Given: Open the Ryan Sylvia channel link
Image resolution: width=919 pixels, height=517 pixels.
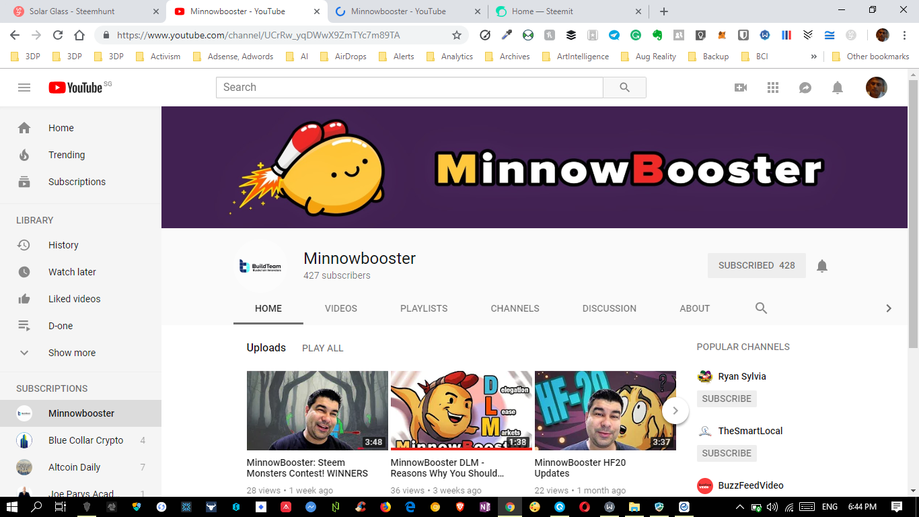Looking at the screenshot, I should tap(742, 376).
